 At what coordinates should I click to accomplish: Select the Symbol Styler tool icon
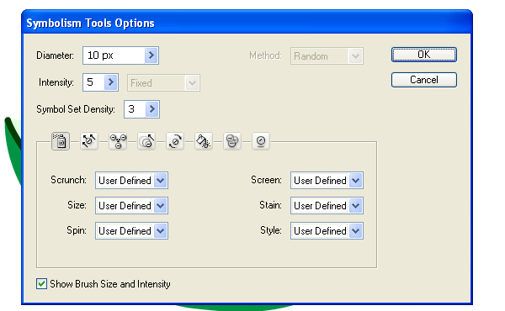tap(261, 141)
